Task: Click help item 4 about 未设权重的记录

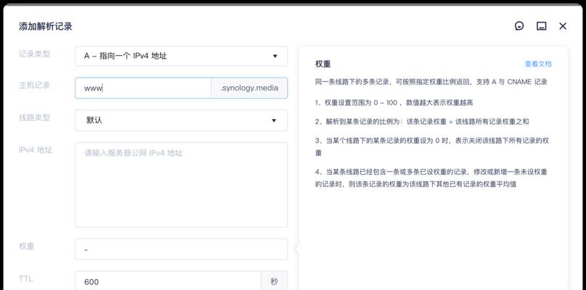Action: pos(431,178)
